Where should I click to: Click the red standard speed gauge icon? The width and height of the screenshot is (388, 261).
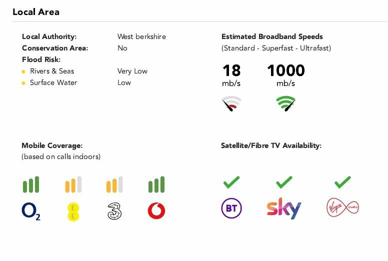(x=231, y=103)
